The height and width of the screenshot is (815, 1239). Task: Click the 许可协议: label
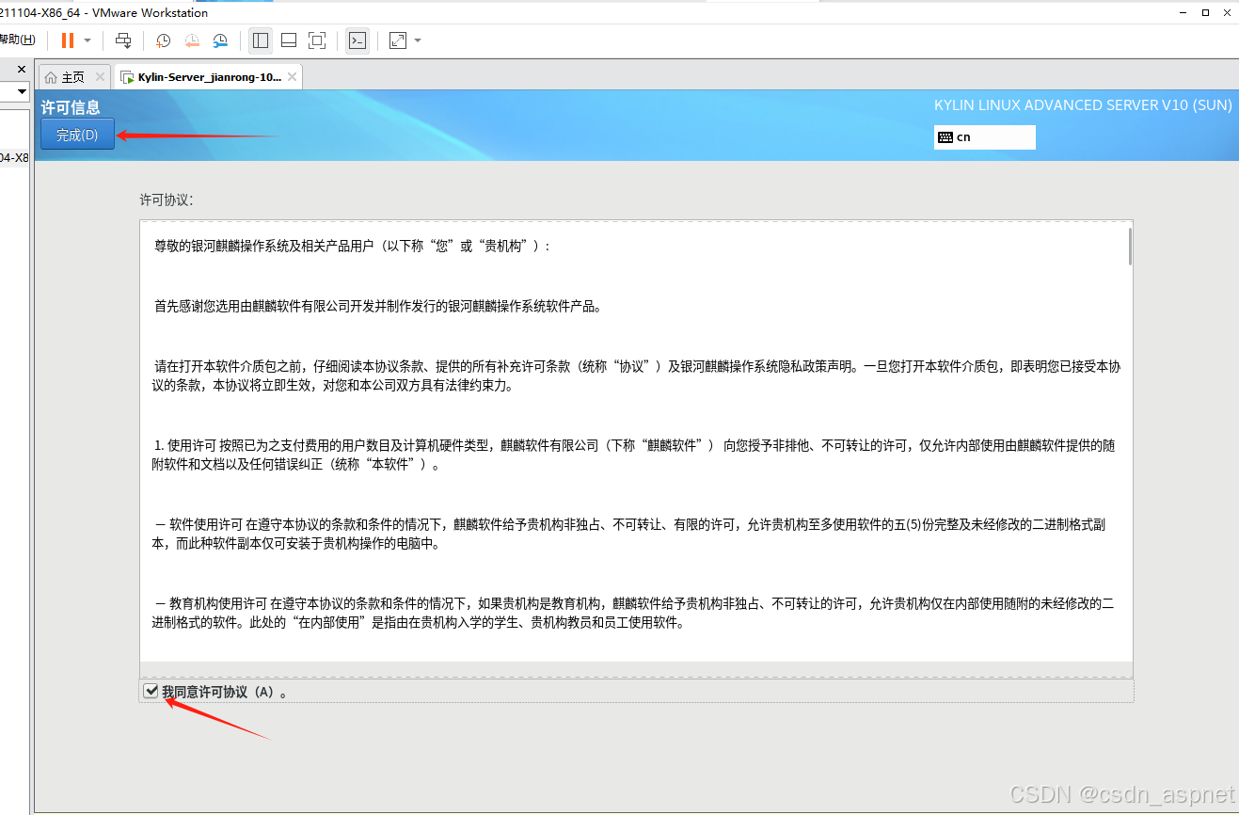166,200
